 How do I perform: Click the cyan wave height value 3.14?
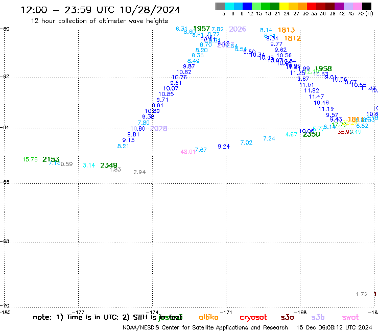(89, 165)
